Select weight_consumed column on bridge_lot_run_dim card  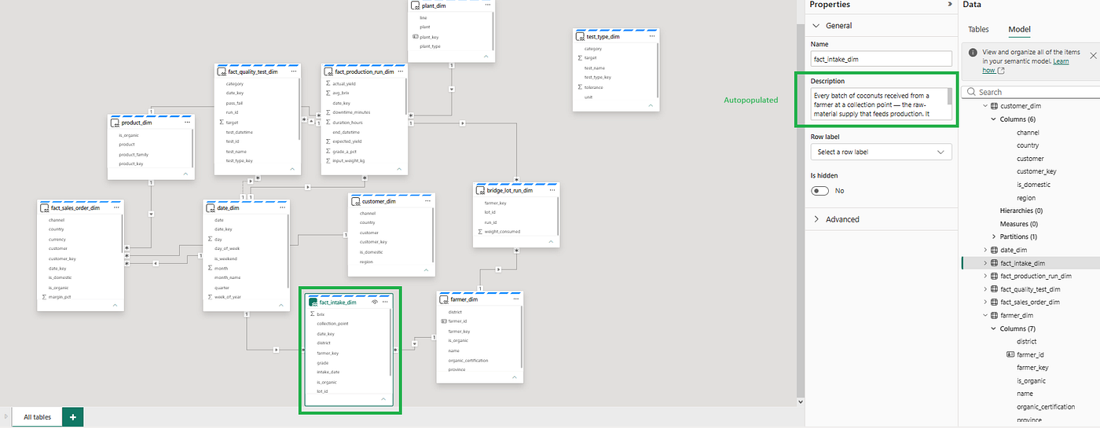pos(502,232)
